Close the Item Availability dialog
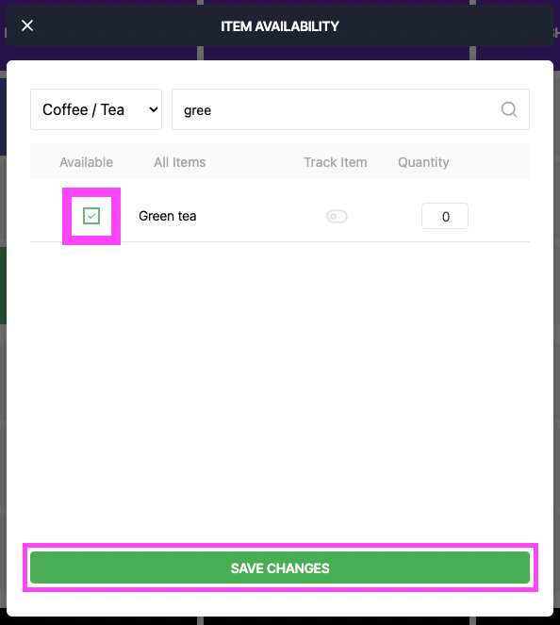The height and width of the screenshot is (625, 560). (27, 25)
